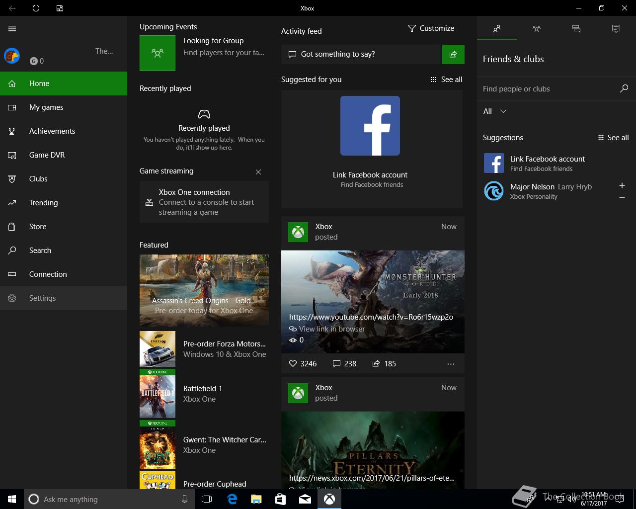636x509 pixels.
Task: Open My games section
Action: click(64, 107)
